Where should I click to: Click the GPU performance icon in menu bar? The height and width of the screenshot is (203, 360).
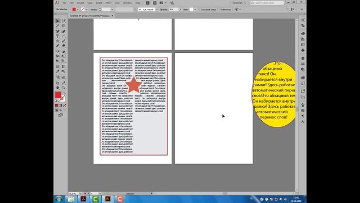click(x=172, y=3)
